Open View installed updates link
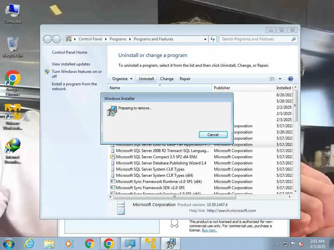The height and width of the screenshot is (250, 334). click(71, 64)
